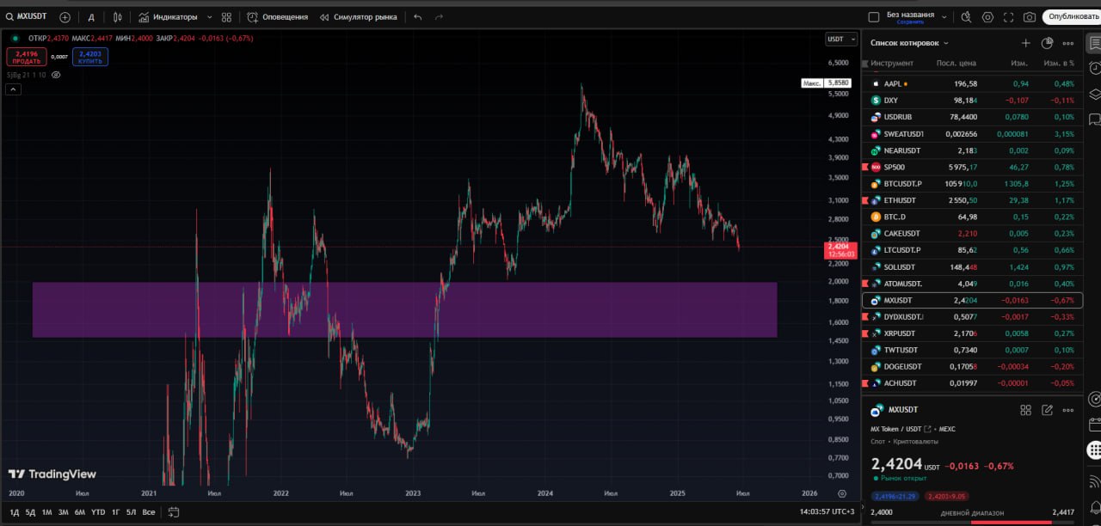Click the Опубликовать publish button
The image size is (1101, 526).
tap(1071, 17)
